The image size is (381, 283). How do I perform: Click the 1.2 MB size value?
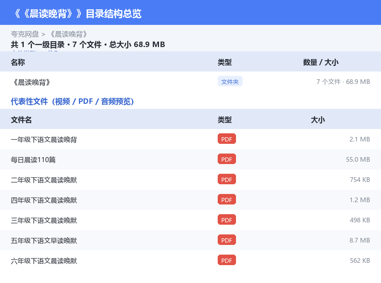click(x=360, y=200)
